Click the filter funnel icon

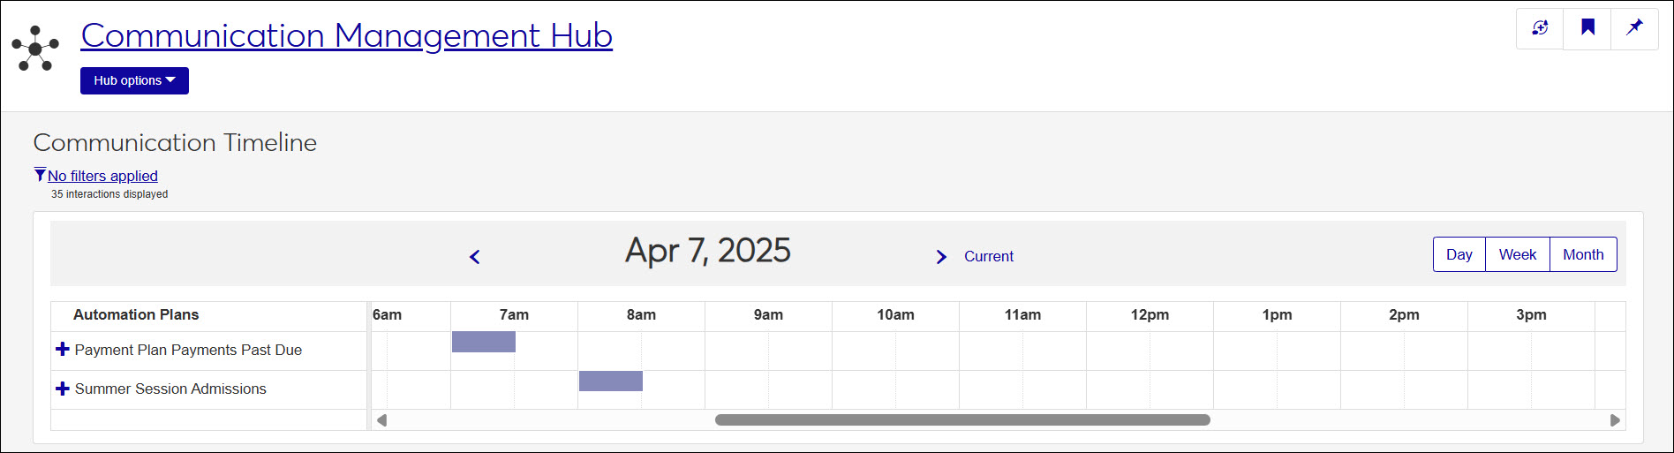pyautogui.click(x=40, y=175)
